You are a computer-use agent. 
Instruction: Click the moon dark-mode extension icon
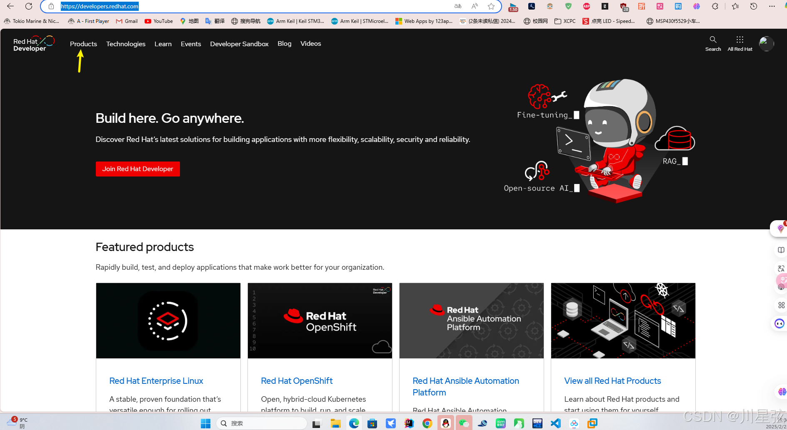(532, 6)
